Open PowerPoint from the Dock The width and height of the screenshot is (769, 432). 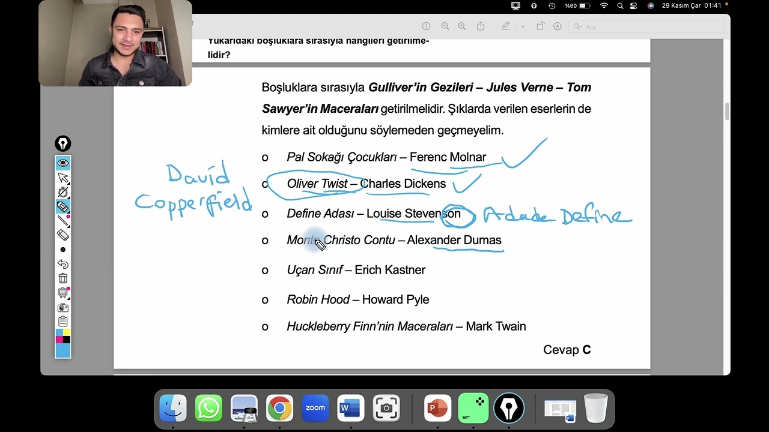click(x=437, y=408)
